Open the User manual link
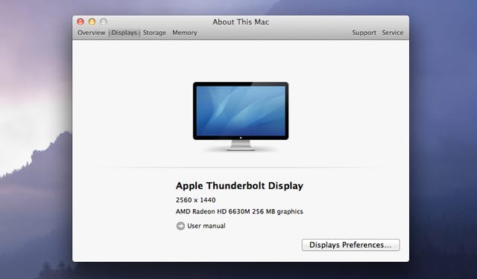Screen dimensions: 477x279 click(206, 226)
